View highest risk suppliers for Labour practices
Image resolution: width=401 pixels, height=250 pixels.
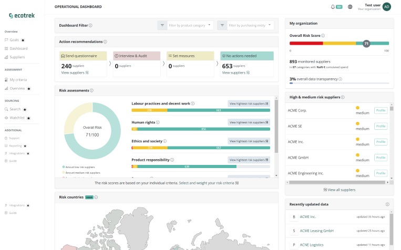[249, 103]
